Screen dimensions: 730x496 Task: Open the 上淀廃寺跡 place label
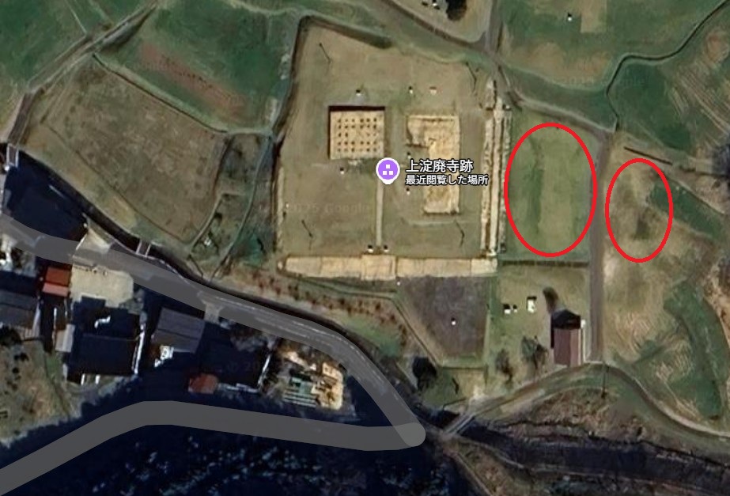(440, 166)
